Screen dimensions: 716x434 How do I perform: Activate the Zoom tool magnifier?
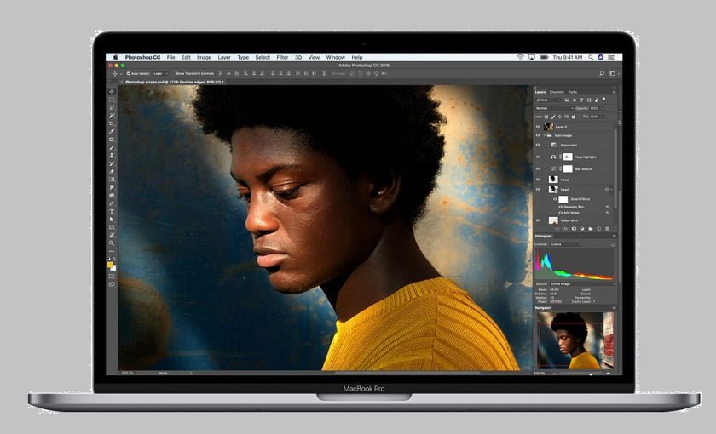pyautogui.click(x=112, y=243)
